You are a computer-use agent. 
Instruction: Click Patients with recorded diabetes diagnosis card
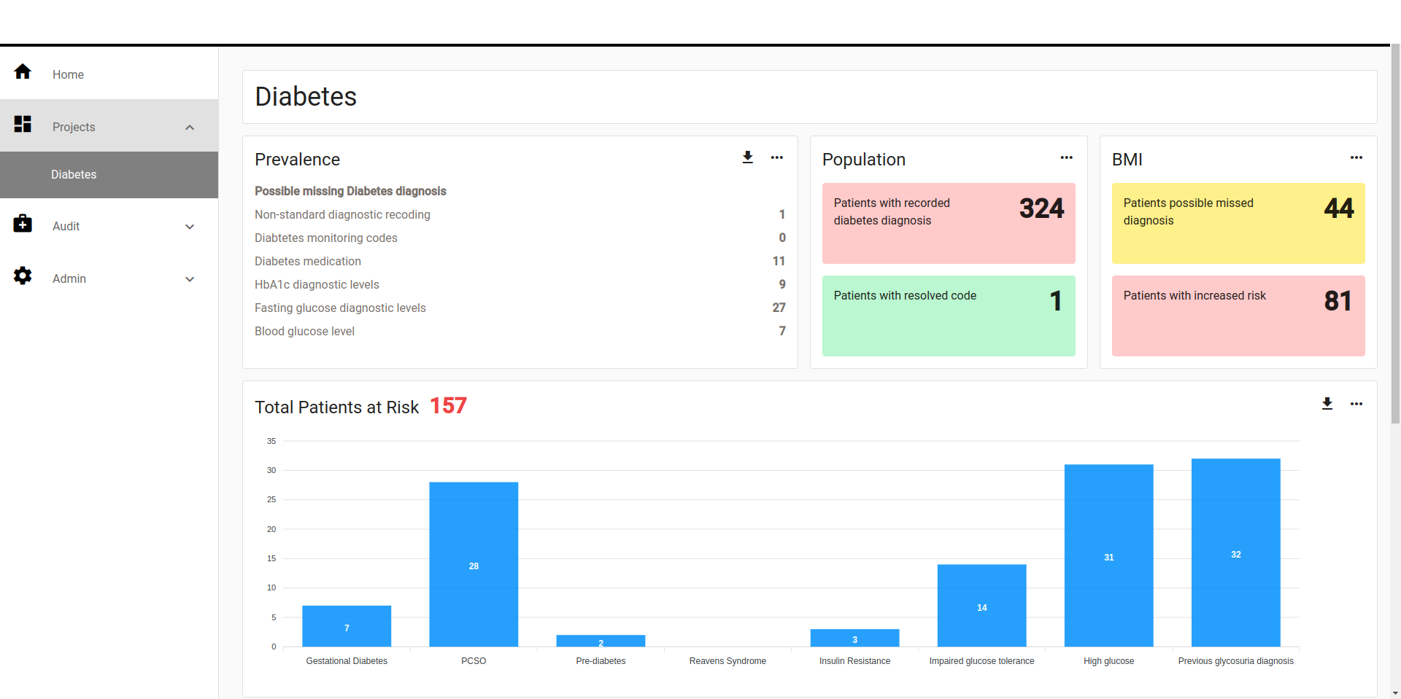[x=948, y=223]
